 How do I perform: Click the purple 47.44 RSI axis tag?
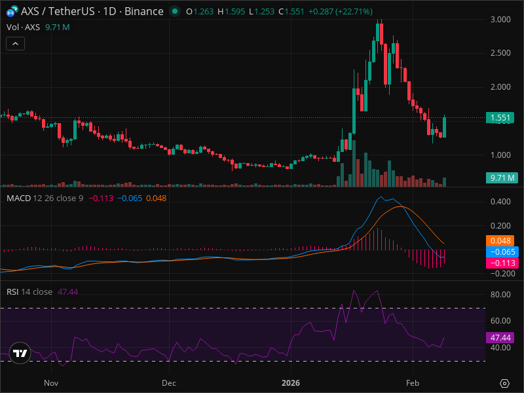(500, 337)
